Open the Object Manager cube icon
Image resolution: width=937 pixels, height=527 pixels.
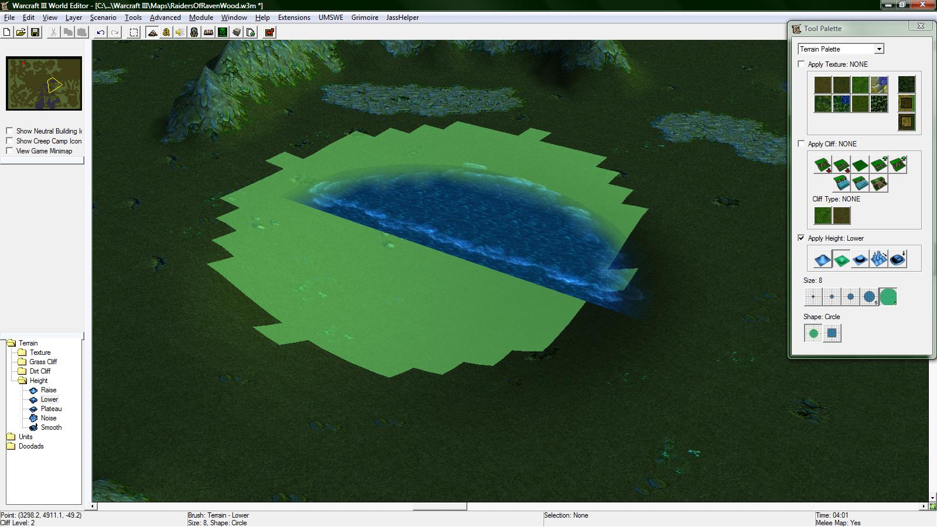(x=237, y=32)
